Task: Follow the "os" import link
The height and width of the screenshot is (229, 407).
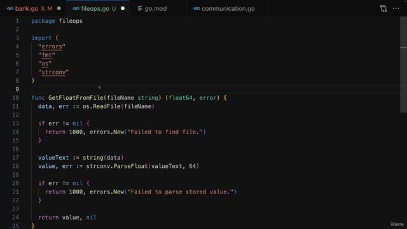Action: [45, 64]
